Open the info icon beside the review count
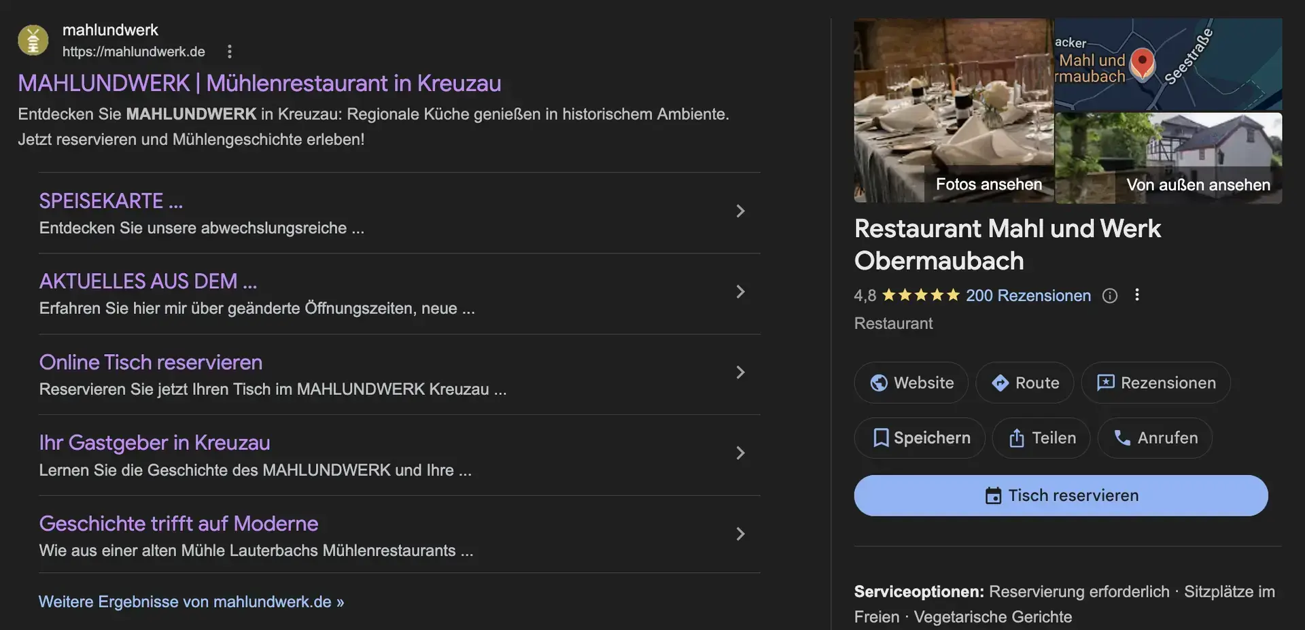Image resolution: width=1305 pixels, height=630 pixels. (x=1110, y=295)
